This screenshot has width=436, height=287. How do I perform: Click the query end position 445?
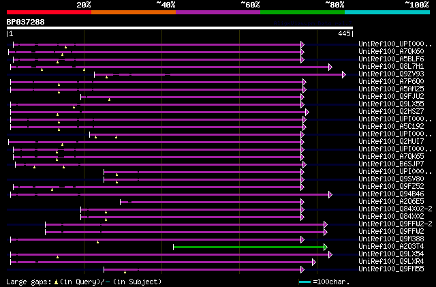pos(344,33)
